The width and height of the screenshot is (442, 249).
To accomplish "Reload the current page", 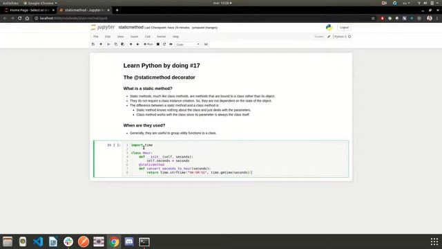I will pos(19,18).
